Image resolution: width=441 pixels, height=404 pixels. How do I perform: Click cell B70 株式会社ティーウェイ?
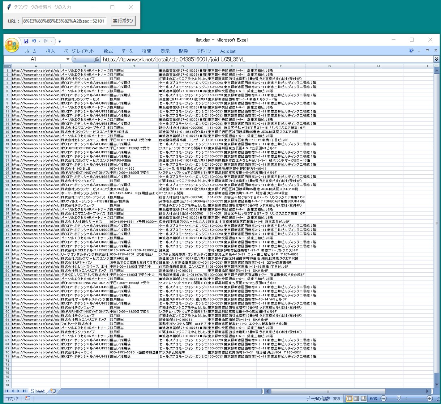(85, 352)
